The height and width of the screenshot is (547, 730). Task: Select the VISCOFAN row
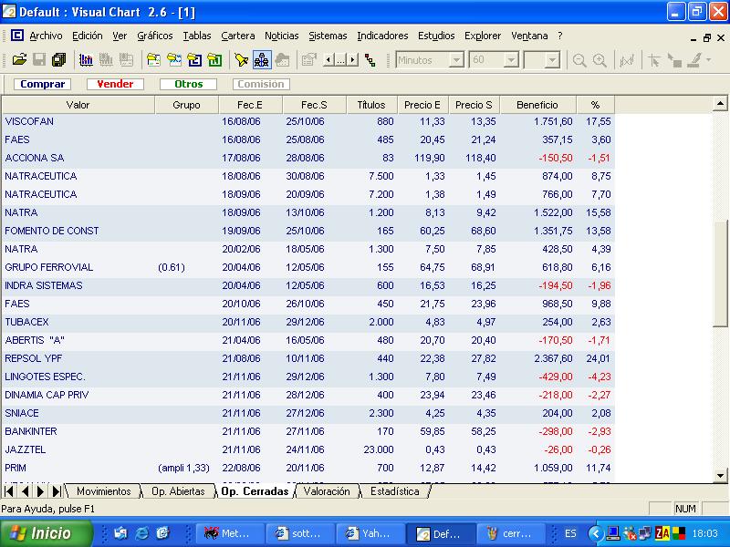(308, 121)
